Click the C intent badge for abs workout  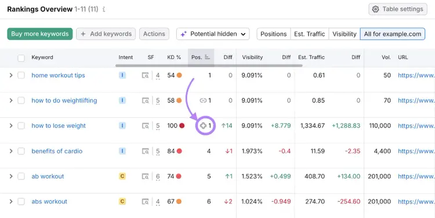(x=122, y=201)
